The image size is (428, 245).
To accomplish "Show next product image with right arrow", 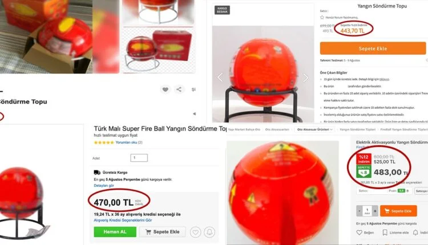I will 306,77.
